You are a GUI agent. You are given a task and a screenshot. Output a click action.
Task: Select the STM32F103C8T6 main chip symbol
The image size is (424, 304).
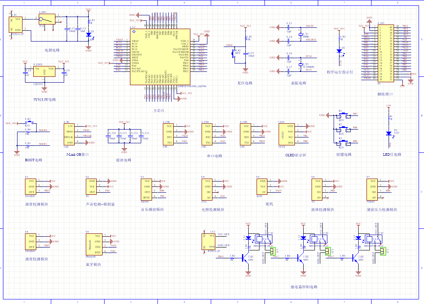160,57
